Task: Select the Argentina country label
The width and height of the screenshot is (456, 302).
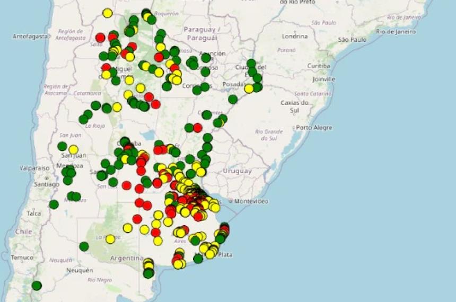Action: click(127, 258)
